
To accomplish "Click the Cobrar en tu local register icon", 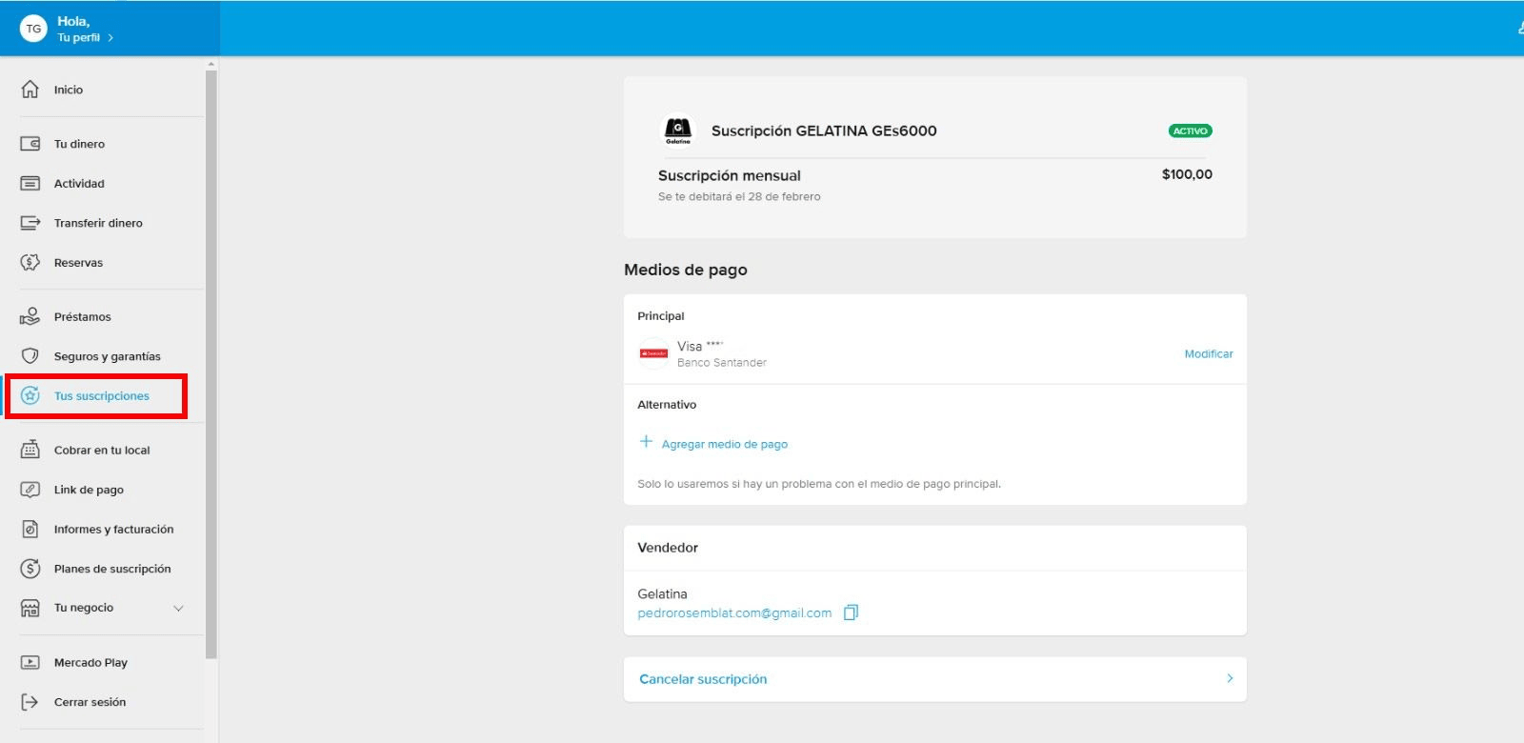I will [30, 450].
